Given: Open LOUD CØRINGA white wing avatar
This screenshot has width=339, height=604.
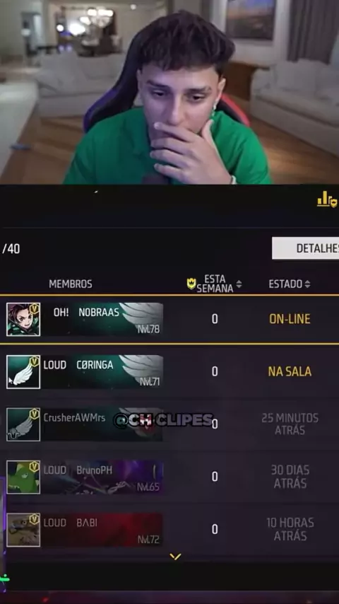Looking at the screenshot, I should pos(23,372).
